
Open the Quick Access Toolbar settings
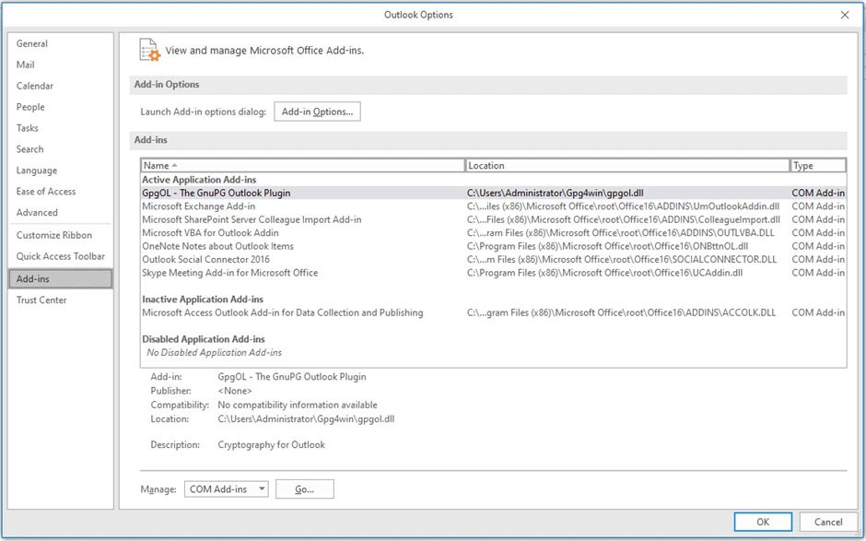60,256
